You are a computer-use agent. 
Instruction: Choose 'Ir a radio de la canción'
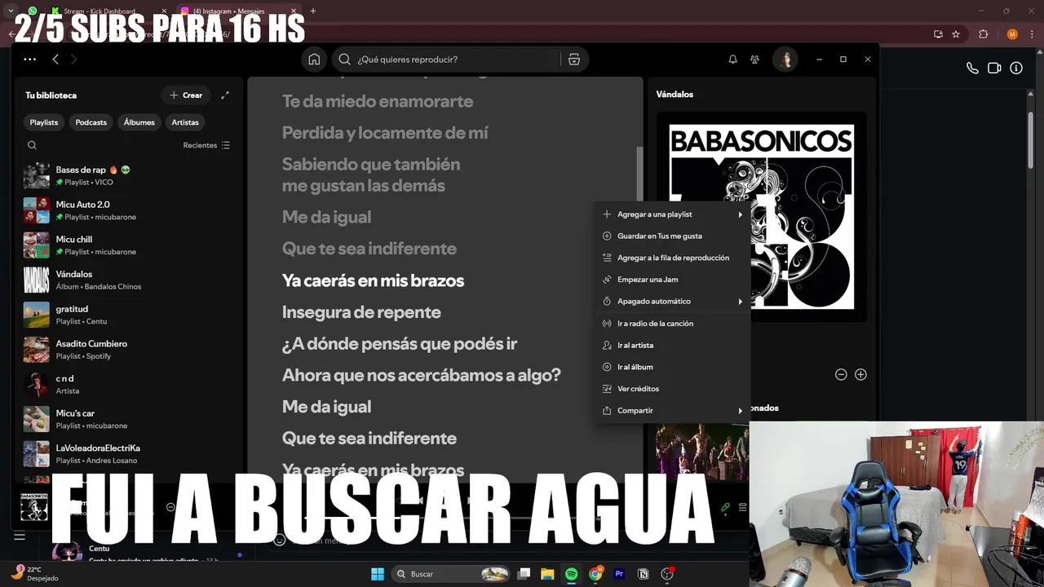tap(673, 324)
